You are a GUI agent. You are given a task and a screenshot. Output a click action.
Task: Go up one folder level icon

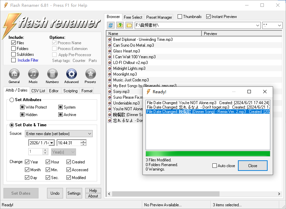coord(120,25)
